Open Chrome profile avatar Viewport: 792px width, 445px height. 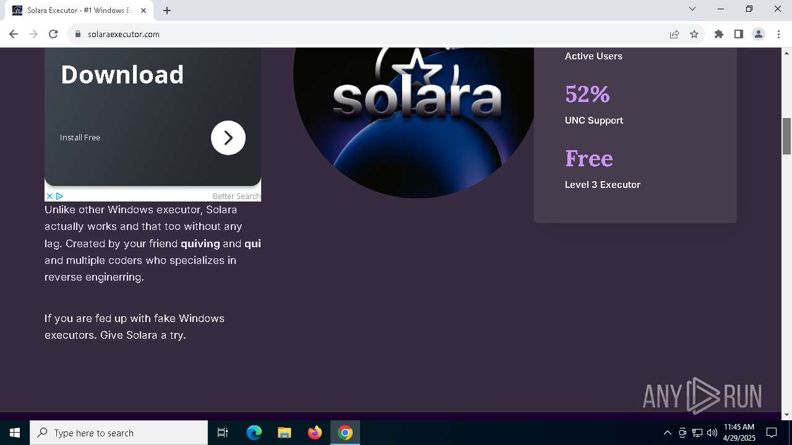pos(759,34)
